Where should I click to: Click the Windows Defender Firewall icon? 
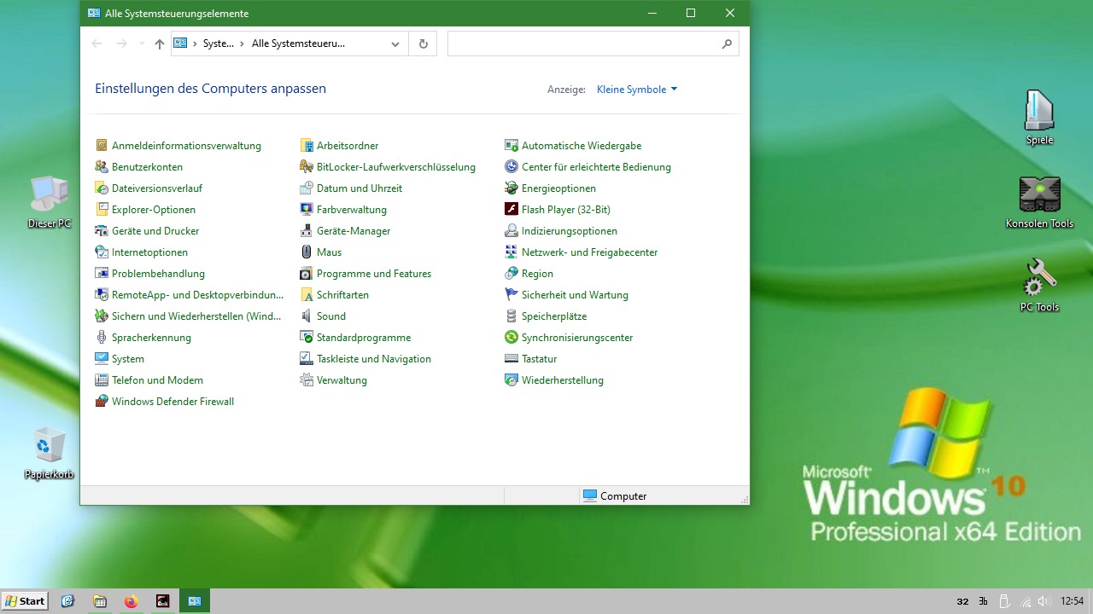click(102, 402)
